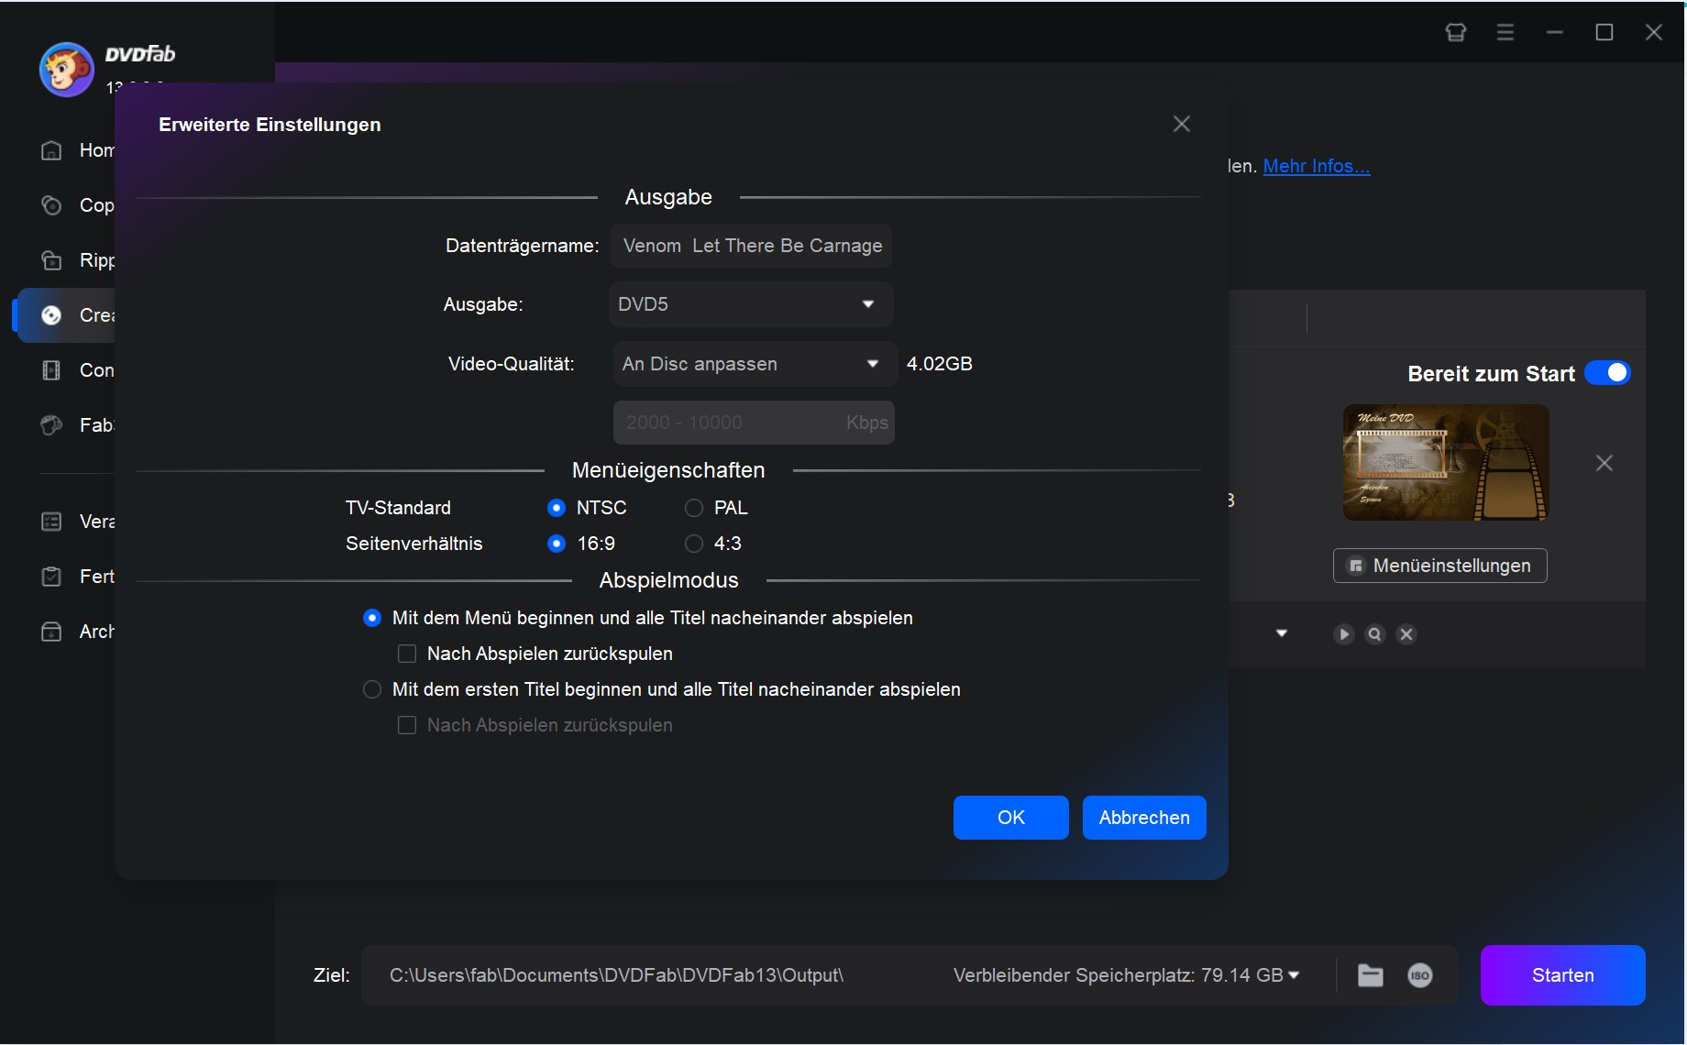The width and height of the screenshot is (1687, 1045).
Task: Click the ISO output icon
Action: pyautogui.click(x=1420, y=975)
